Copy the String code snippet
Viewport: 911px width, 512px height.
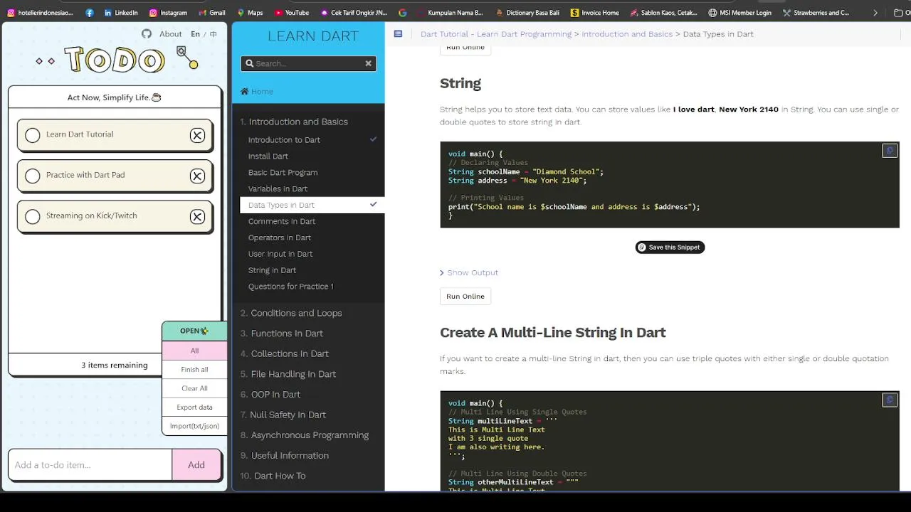tap(889, 151)
